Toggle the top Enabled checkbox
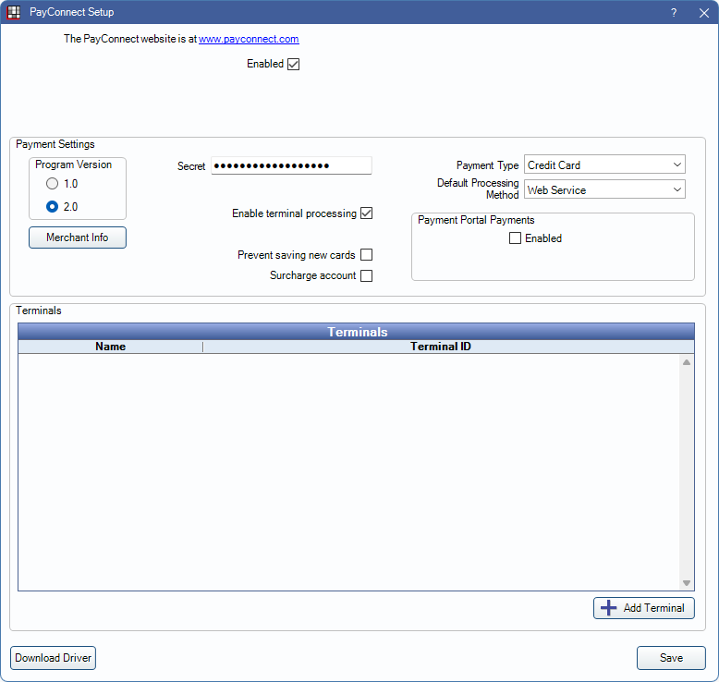This screenshot has height=682, width=719. tap(294, 65)
